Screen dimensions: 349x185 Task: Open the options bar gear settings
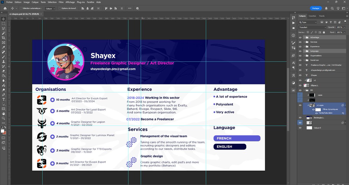[x=137, y=8]
